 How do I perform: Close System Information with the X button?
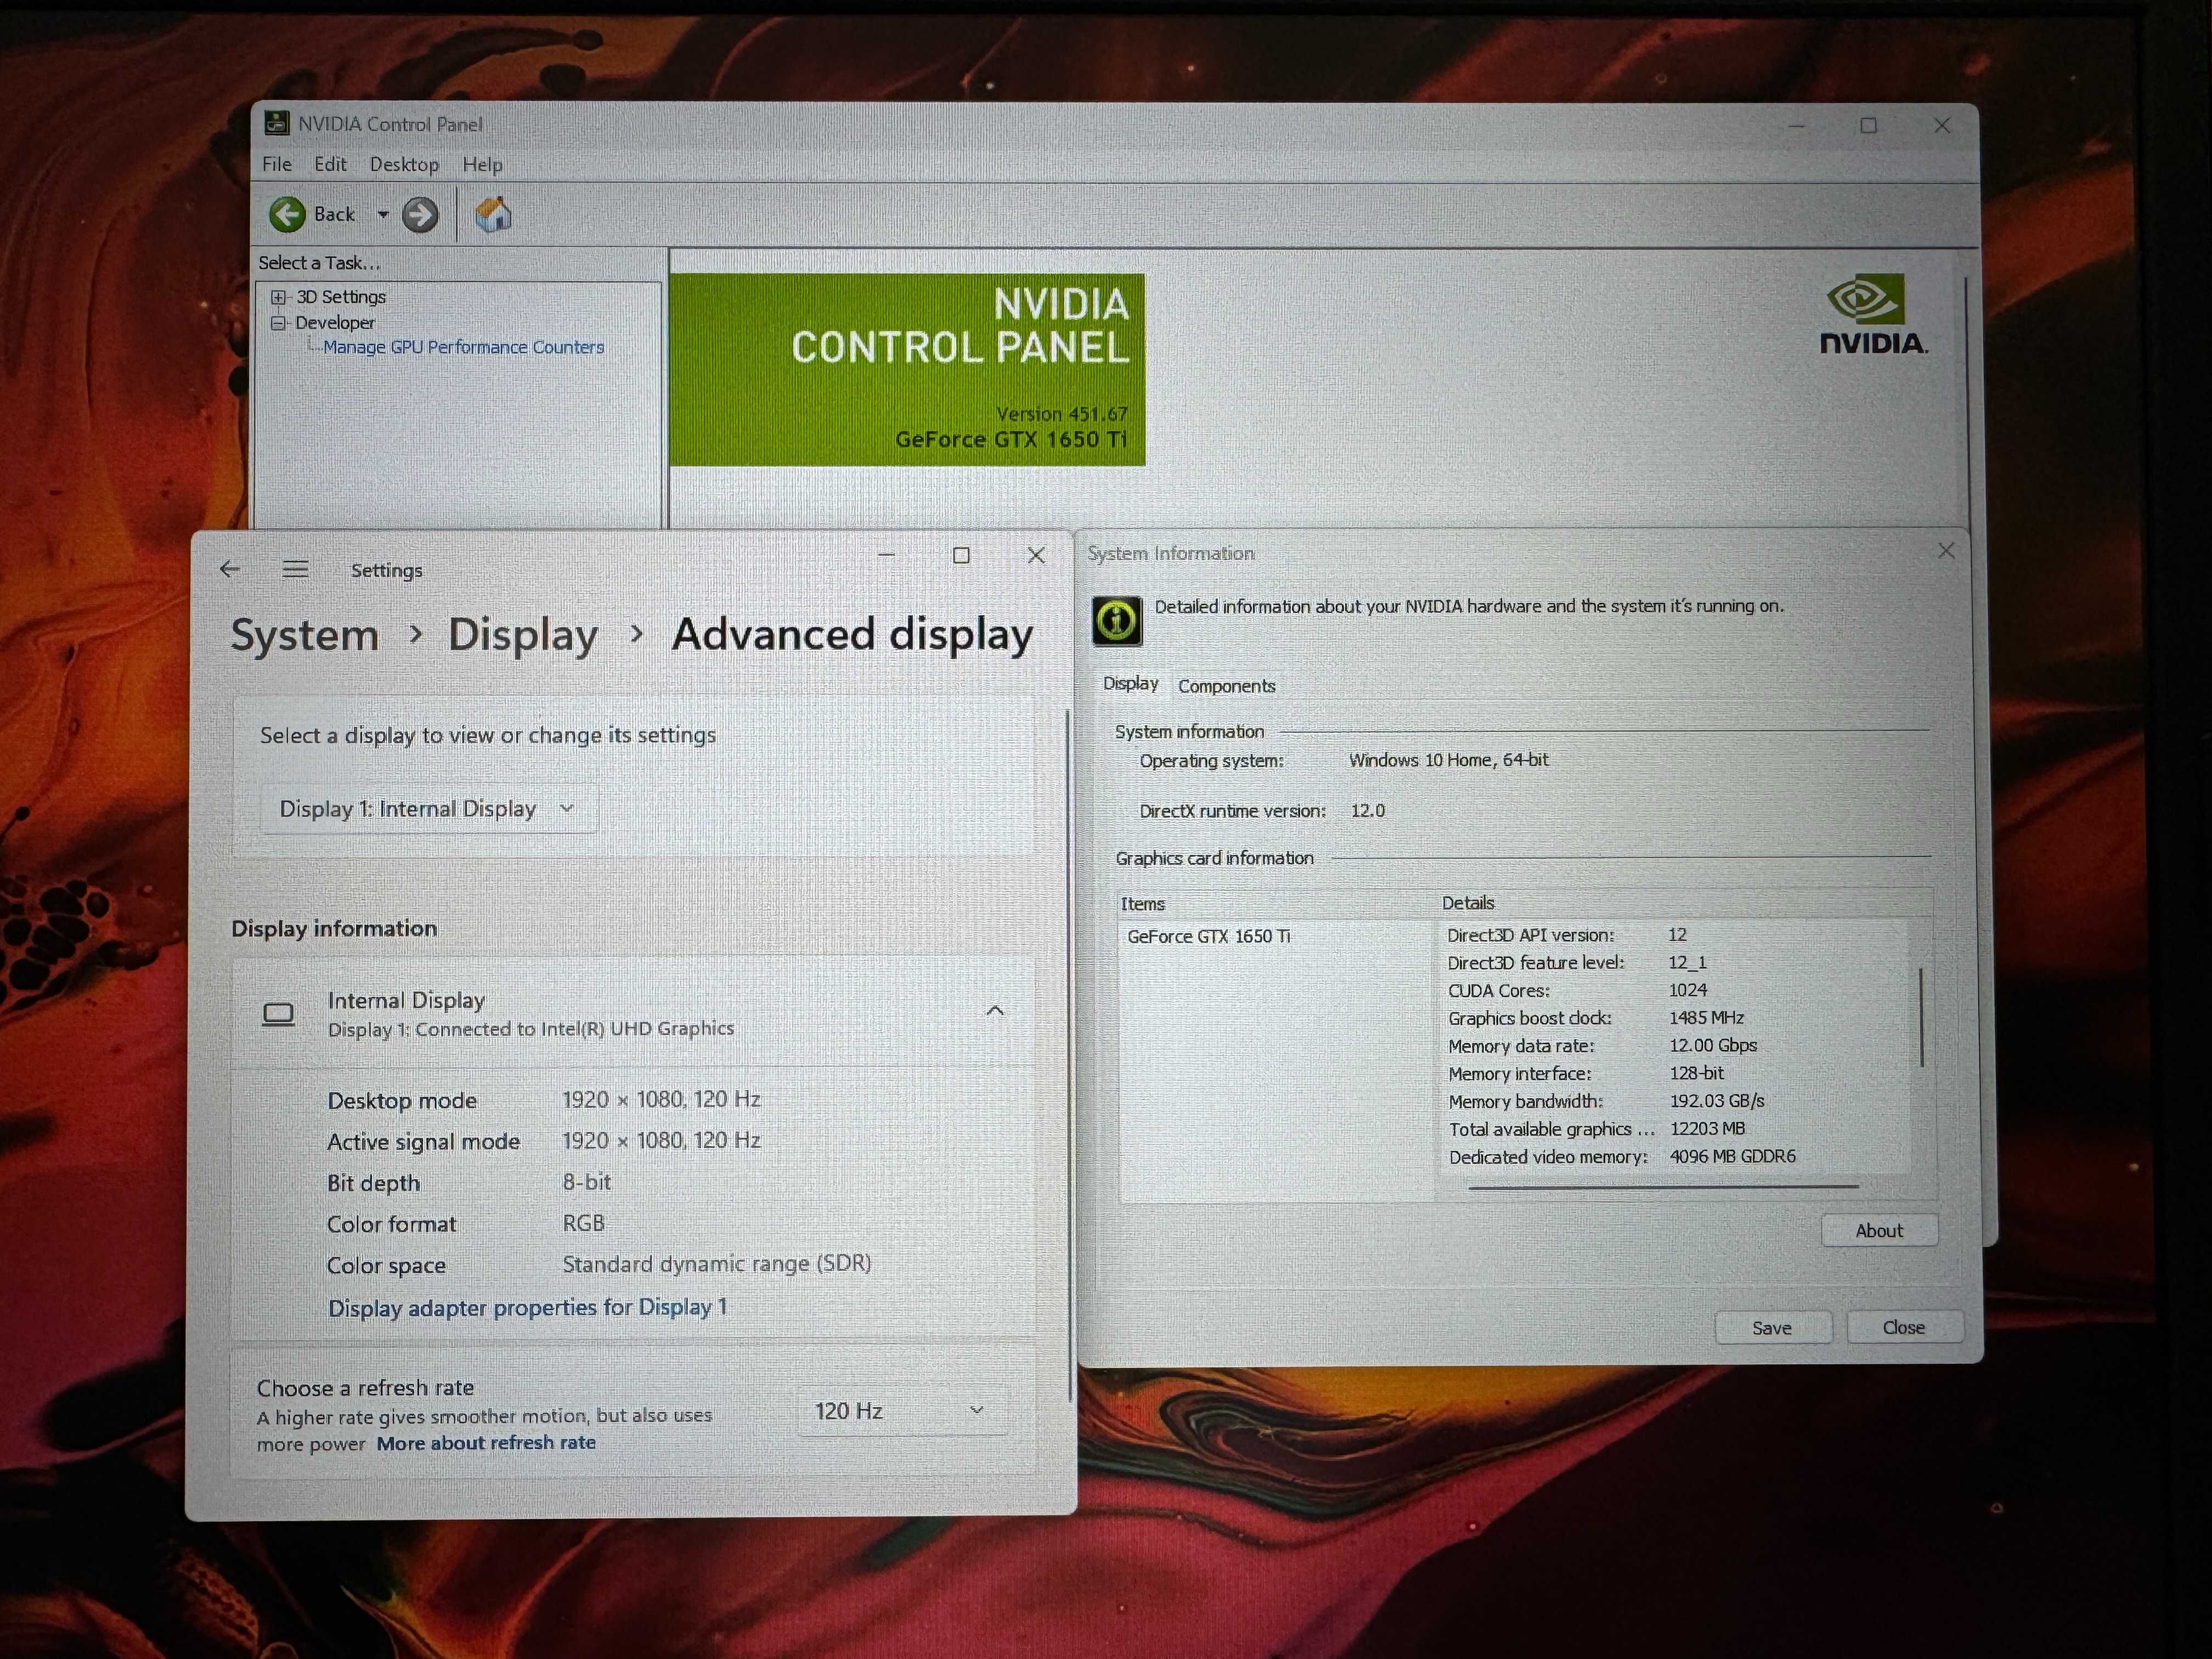1946,551
